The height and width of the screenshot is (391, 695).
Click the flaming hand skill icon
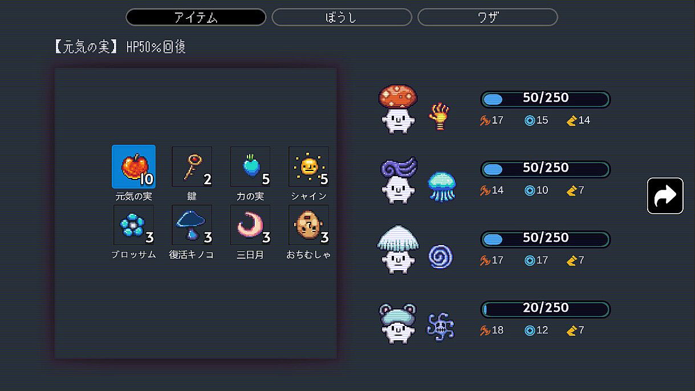(439, 116)
